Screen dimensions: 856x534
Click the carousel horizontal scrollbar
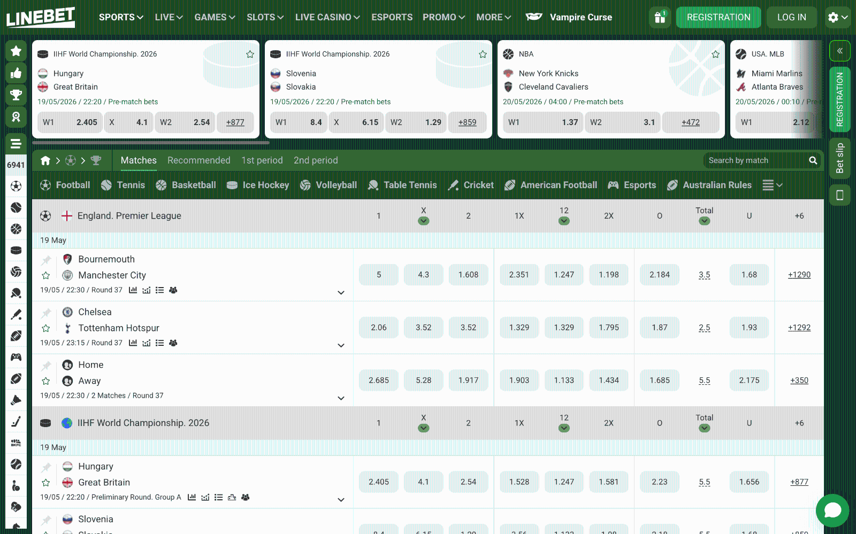(x=151, y=143)
